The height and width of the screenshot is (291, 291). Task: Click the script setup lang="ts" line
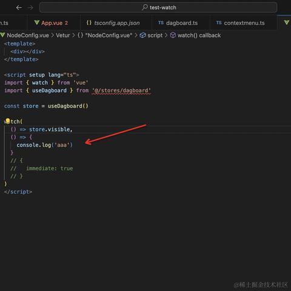click(x=41, y=75)
